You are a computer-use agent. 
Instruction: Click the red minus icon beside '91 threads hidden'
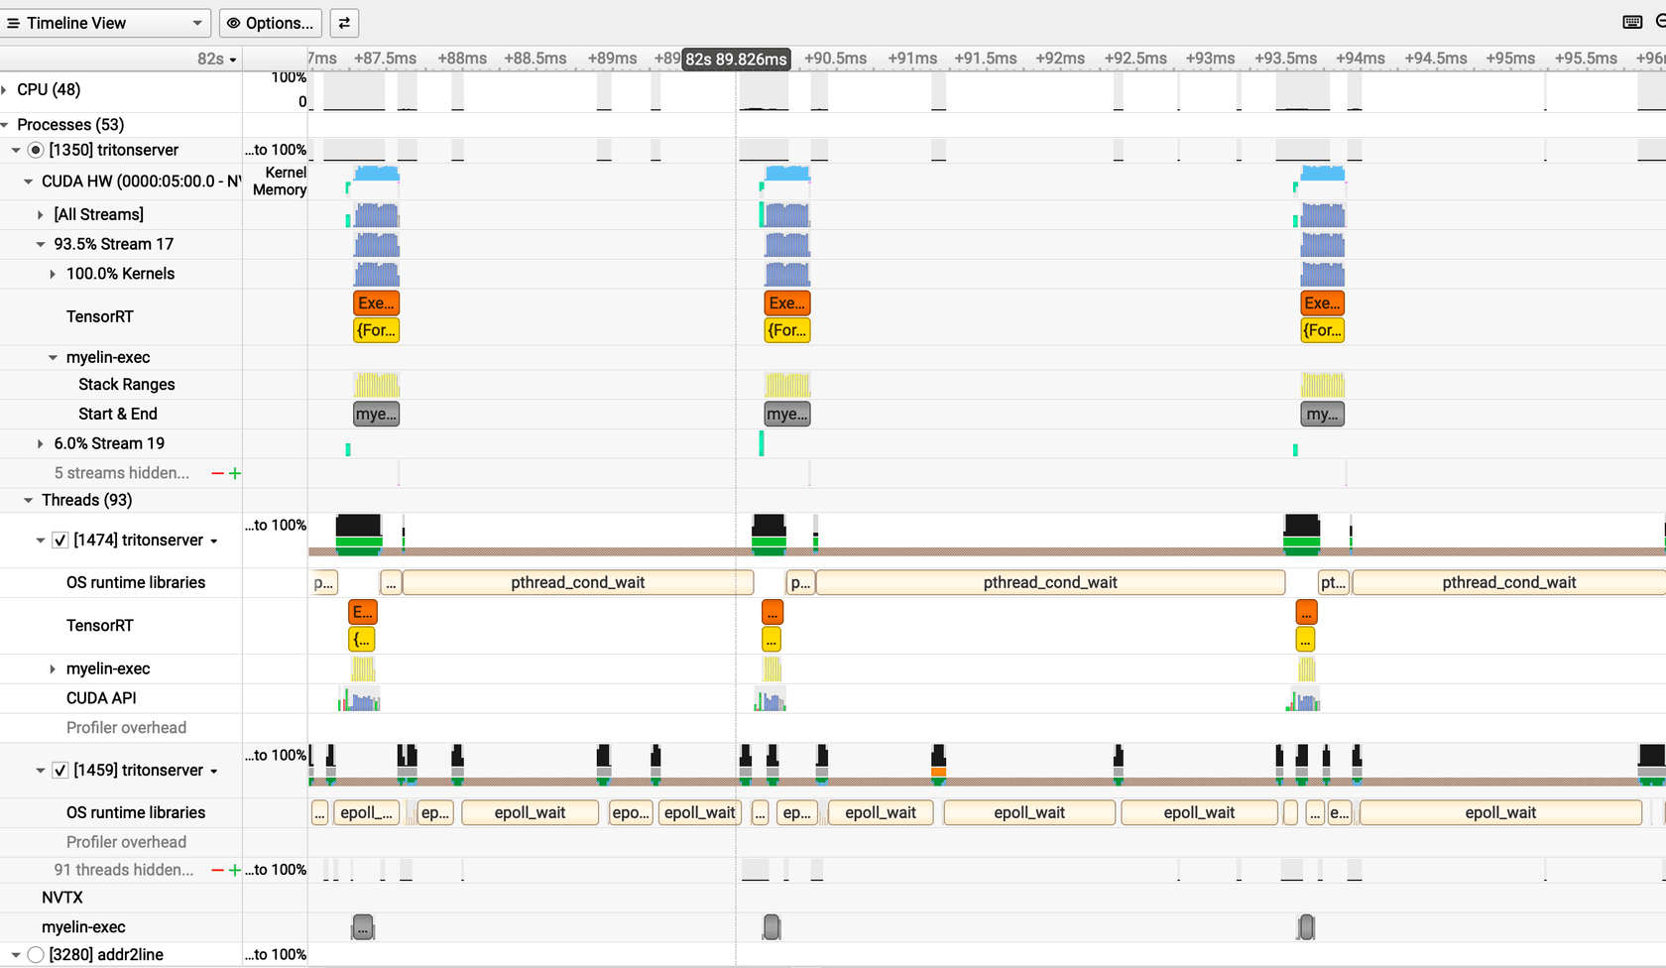click(x=219, y=870)
